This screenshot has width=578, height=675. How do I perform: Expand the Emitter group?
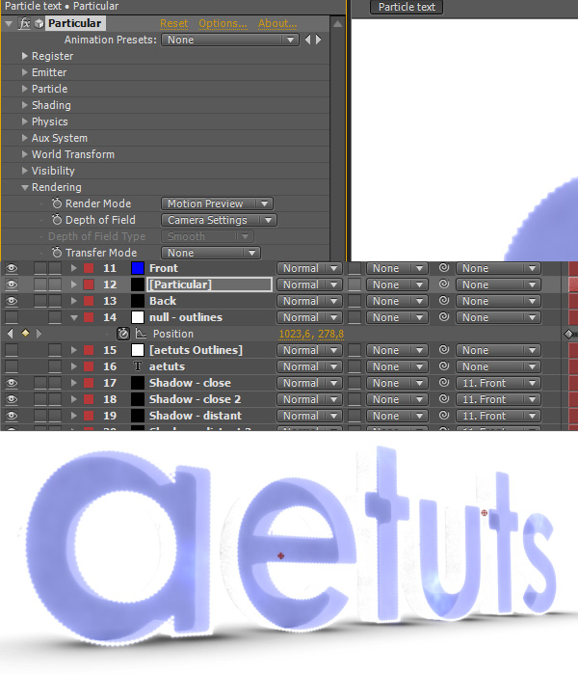pyautogui.click(x=24, y=72)
